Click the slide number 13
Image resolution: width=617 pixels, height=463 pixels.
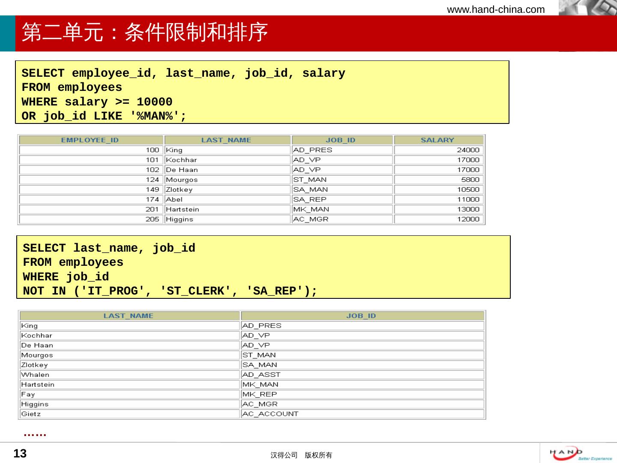(20, 454)
